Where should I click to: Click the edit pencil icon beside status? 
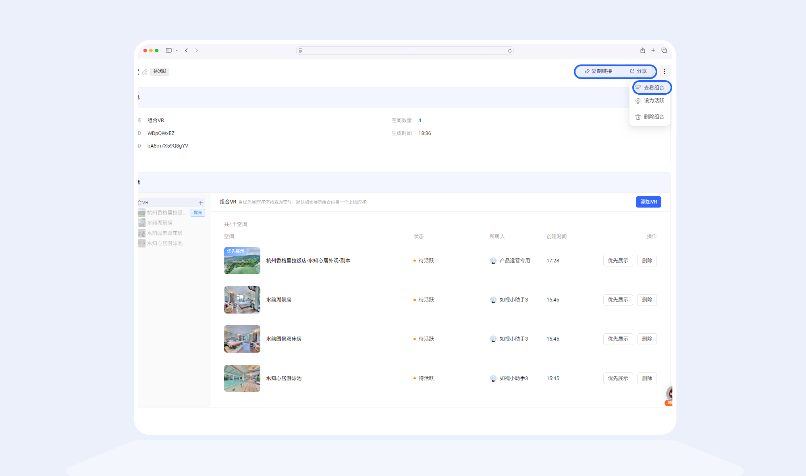click(x=145, y=72)
